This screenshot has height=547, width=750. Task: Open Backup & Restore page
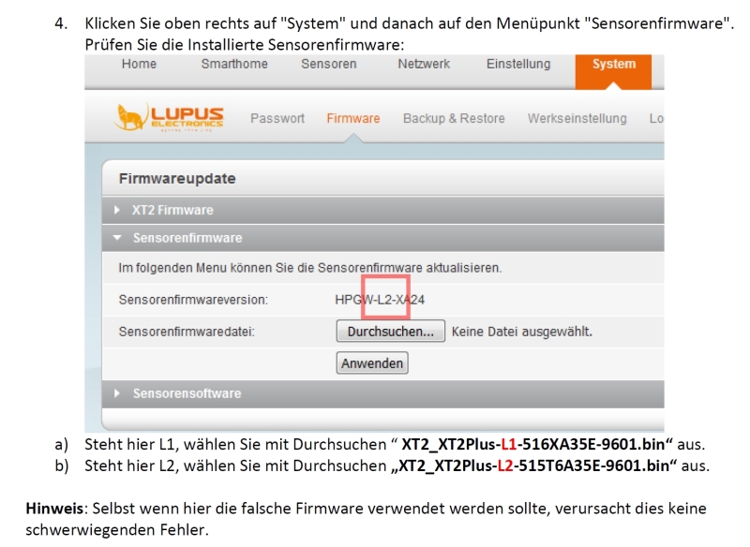point(454,119)
